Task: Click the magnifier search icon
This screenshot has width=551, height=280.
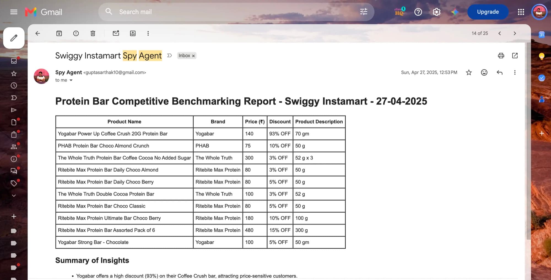Action: pos(109,12)
